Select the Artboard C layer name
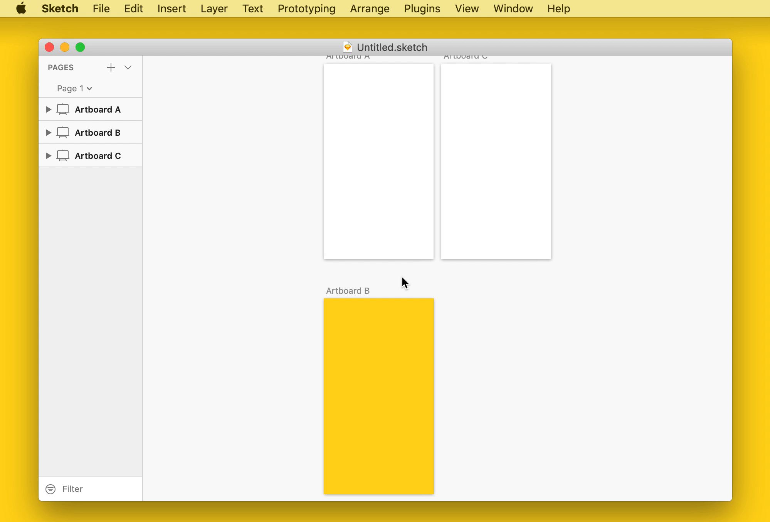 click(98, 156)
